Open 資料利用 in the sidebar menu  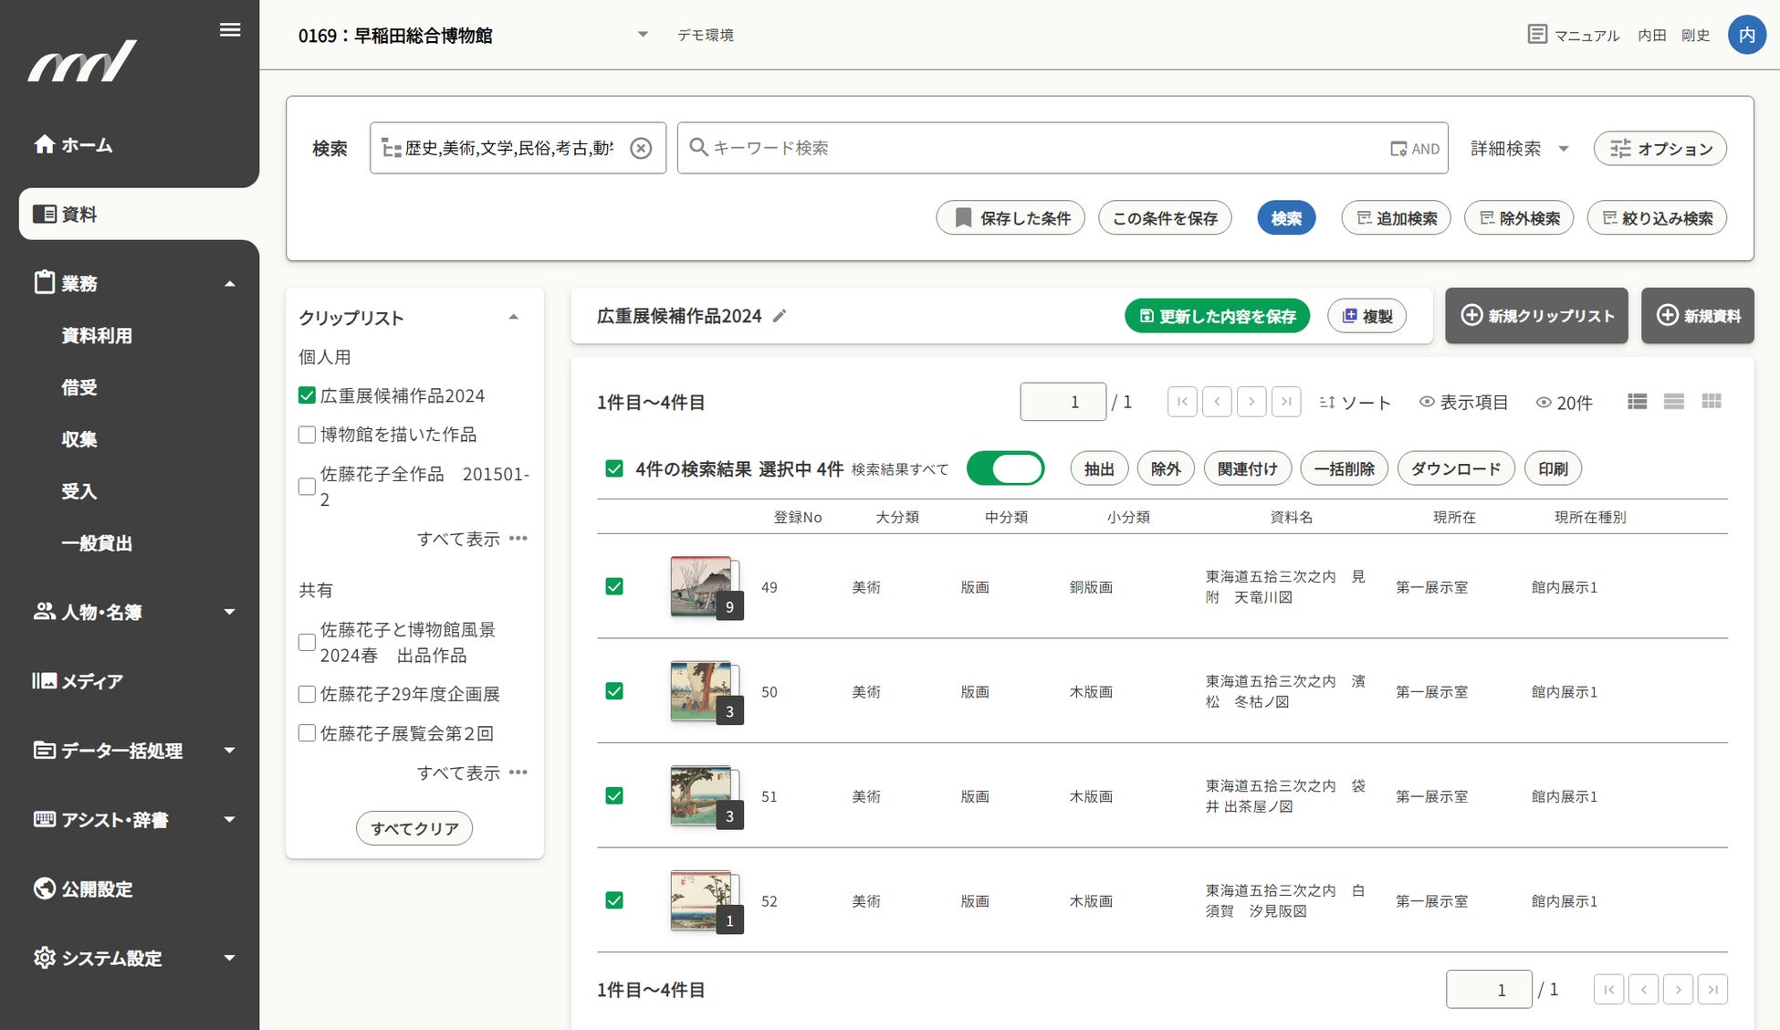pyautogui.click(x=97, y=335)
